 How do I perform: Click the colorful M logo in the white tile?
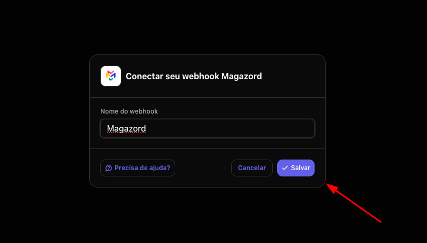point(111,76)
